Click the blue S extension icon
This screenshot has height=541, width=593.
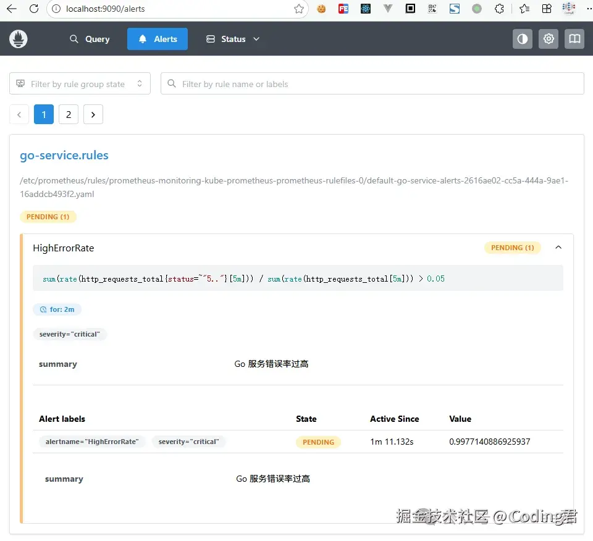pos(455,9)
